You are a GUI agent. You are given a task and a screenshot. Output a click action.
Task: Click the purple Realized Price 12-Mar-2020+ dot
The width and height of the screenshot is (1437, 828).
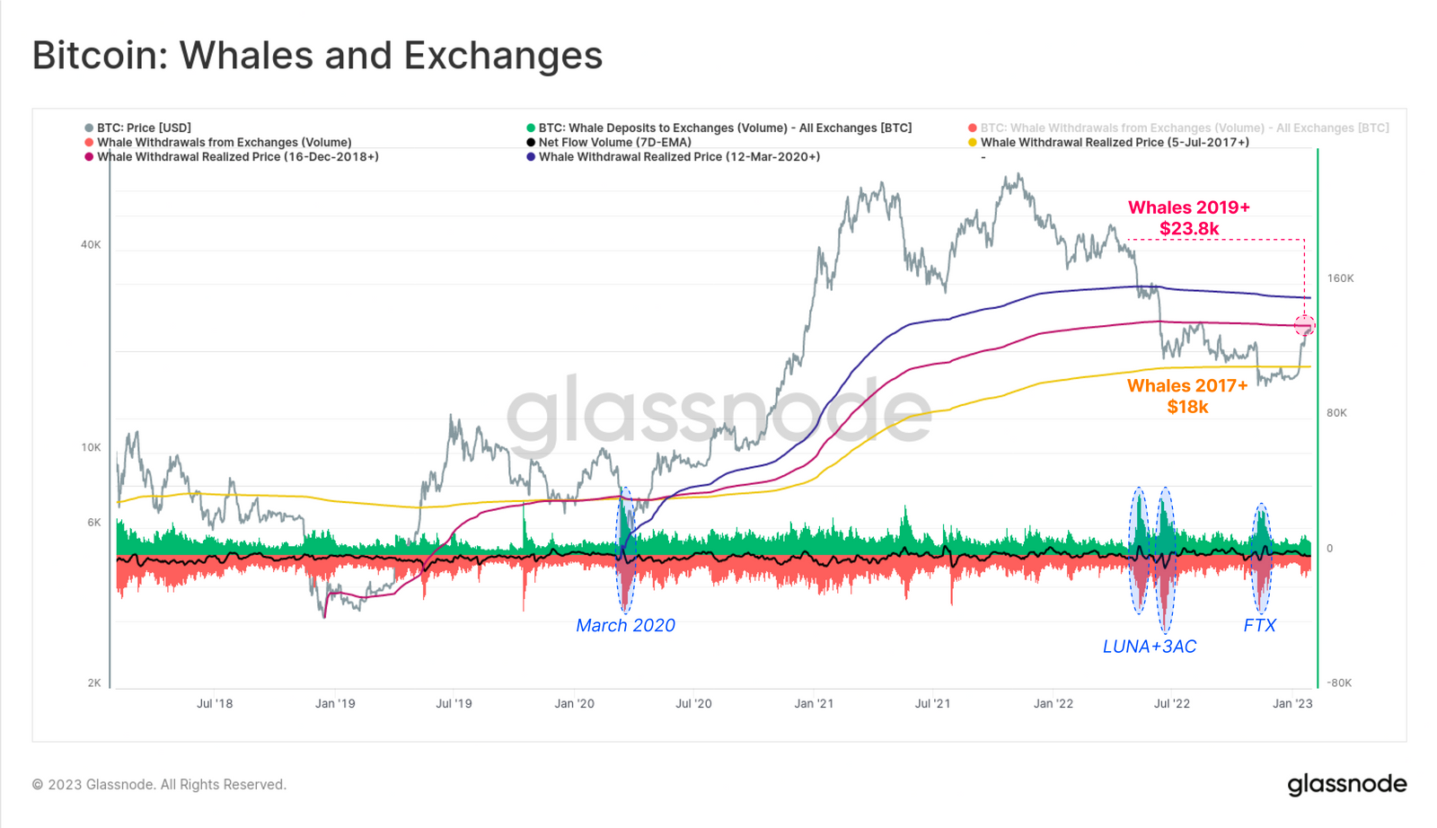[531, 156]
